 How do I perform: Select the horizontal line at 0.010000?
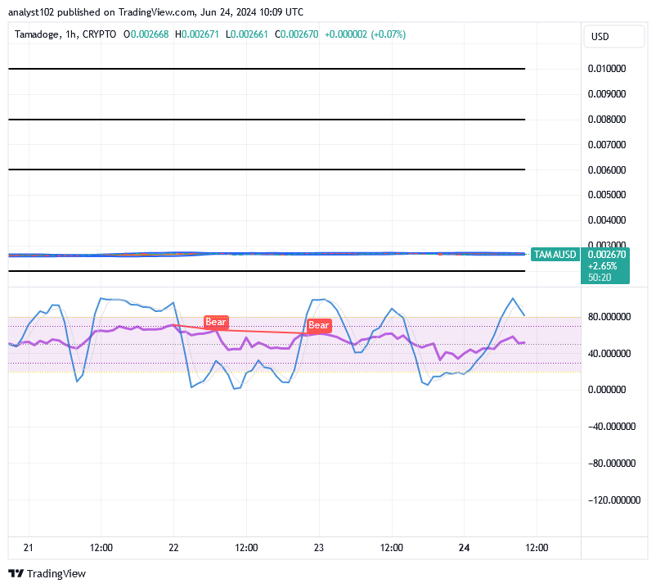pyautogui.click(x=266, y=69)
